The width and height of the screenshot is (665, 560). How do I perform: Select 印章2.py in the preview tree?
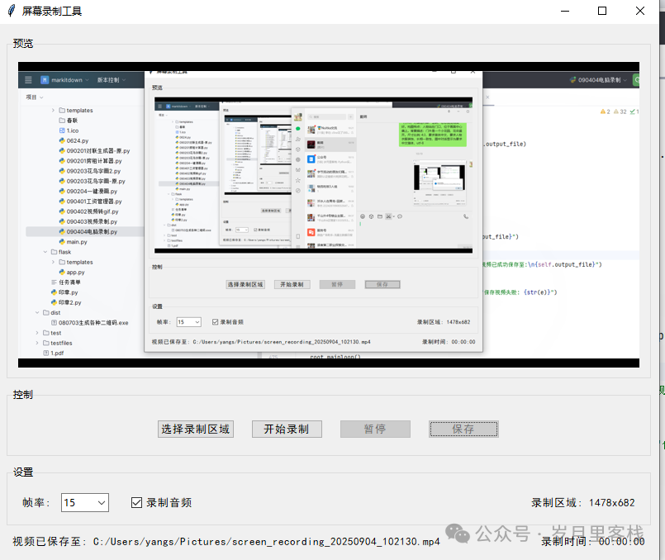(x=66, y=302)
